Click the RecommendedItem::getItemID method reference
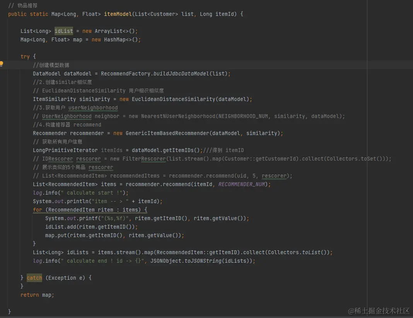Screen dimensions: 413x318 pyautogui.click(x=197, y=252)
